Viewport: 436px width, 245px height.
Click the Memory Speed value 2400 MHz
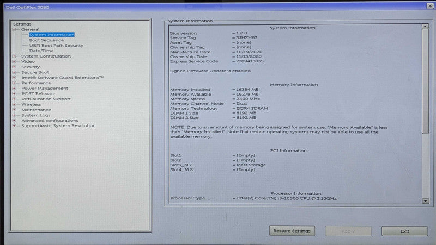coord(248,99)
